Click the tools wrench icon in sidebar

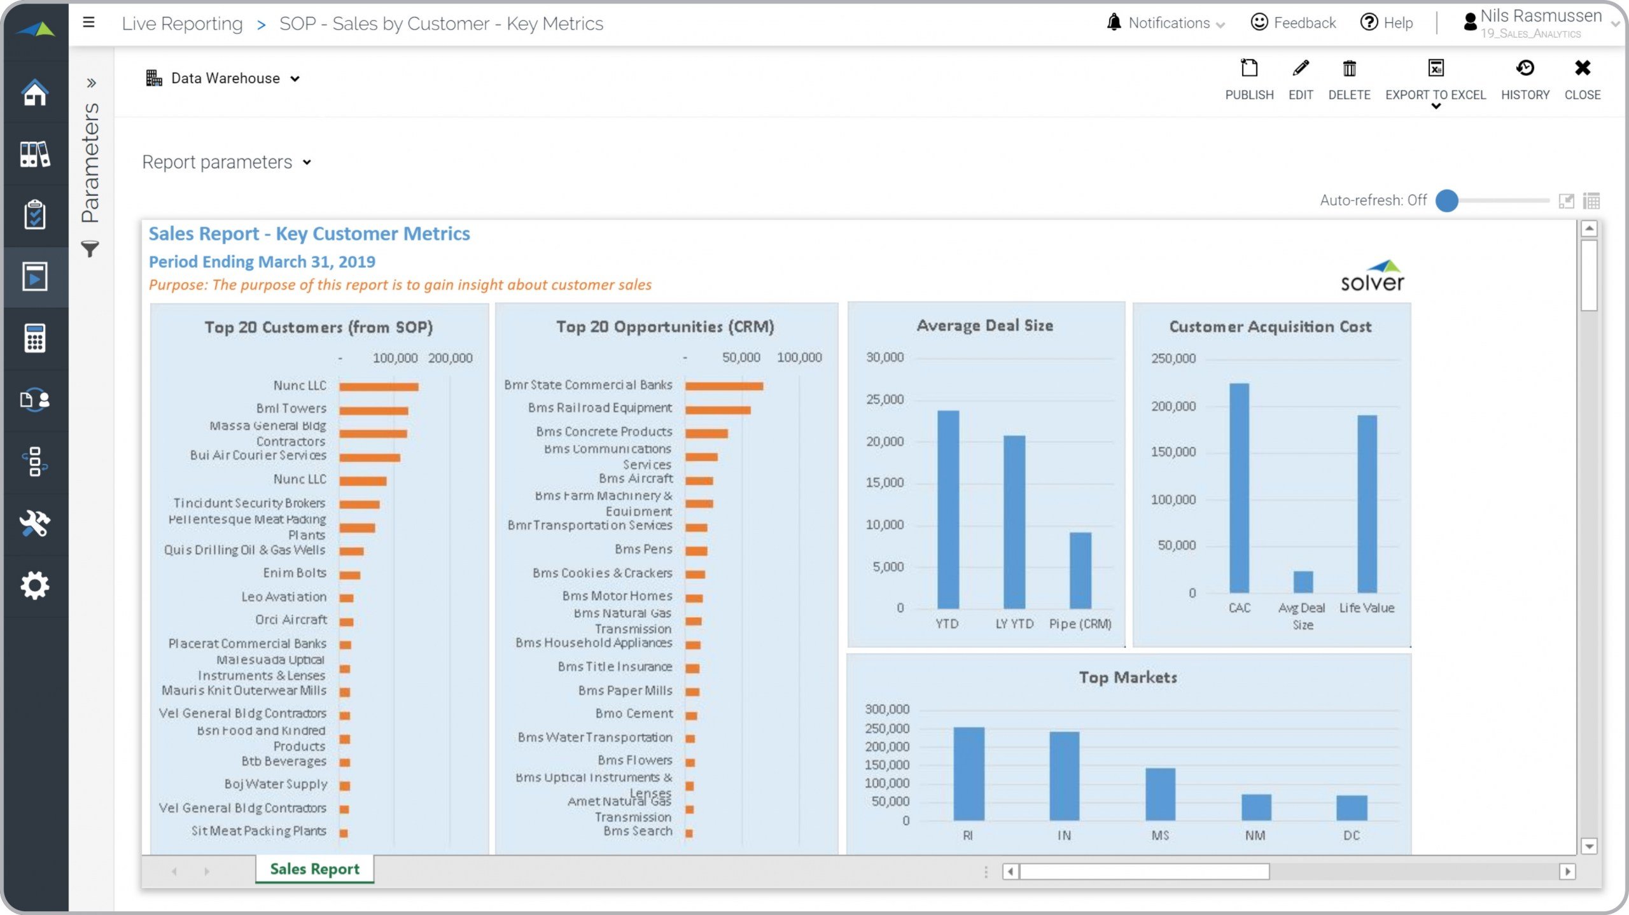35,524
